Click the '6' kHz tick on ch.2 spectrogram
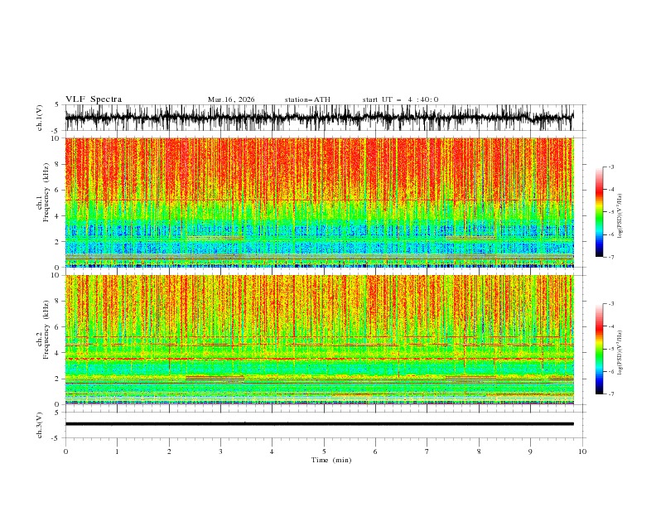 coord(58,327)
